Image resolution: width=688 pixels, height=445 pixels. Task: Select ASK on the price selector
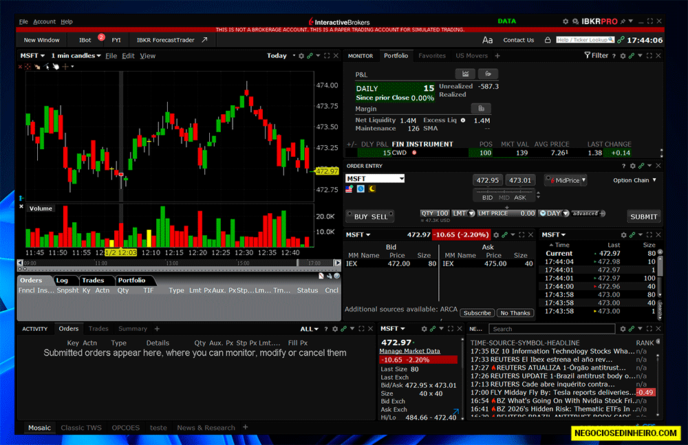point(520,197)
